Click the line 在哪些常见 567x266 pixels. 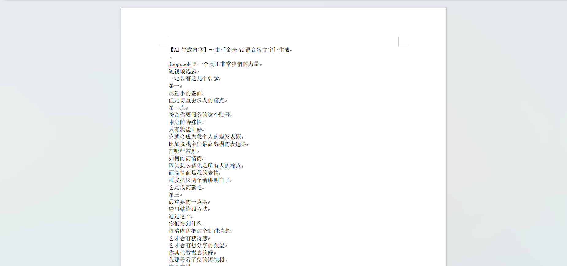[183, 151]
